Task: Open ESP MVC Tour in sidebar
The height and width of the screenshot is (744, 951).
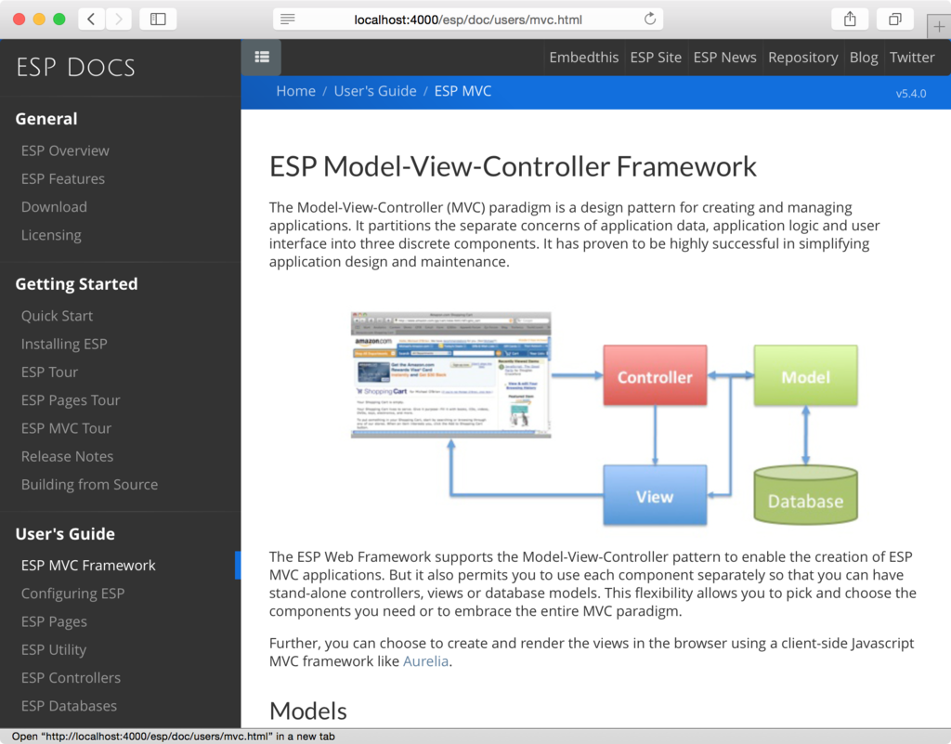Action: point(66,428)
